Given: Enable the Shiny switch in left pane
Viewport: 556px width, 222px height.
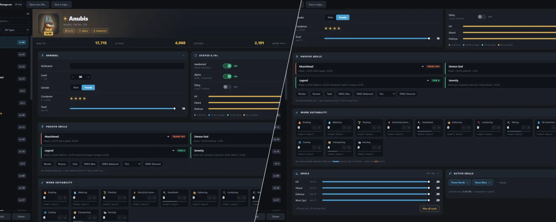Looking at the screenshot, I should 227,87.
